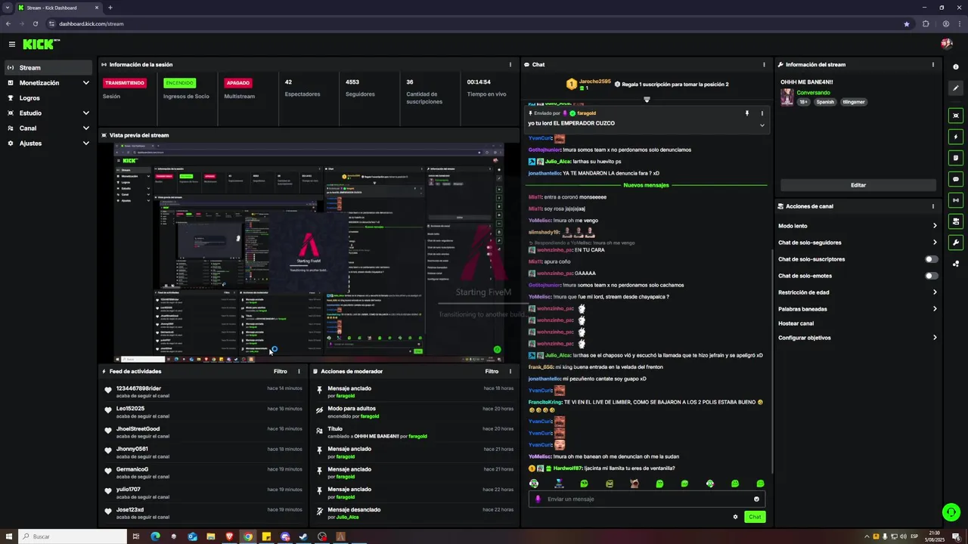
Task: Click the tilingamer tag
Action: [853, 102]
